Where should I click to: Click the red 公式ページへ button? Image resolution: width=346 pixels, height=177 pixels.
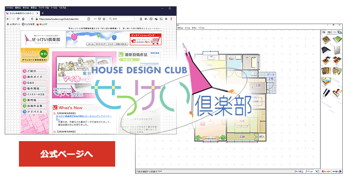pos(67,154)
